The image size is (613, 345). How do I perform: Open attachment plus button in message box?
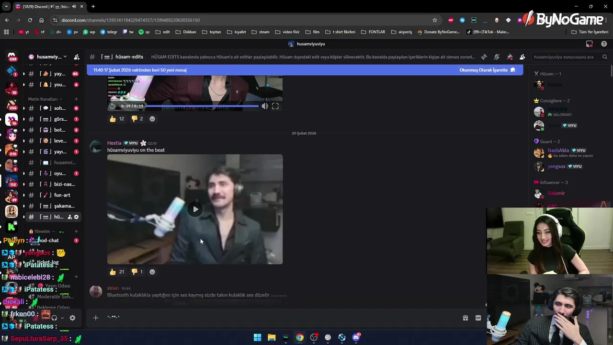tap(96, 318)
